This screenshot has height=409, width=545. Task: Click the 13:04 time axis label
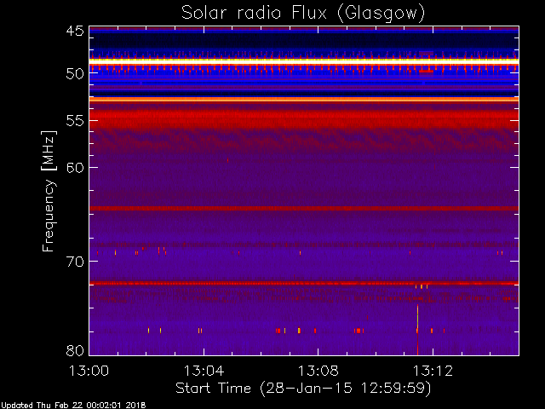(204, 371)
